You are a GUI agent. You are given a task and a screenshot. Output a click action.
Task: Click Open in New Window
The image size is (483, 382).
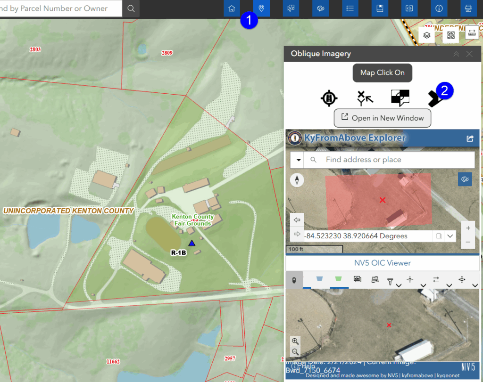(x=382, y=118)
